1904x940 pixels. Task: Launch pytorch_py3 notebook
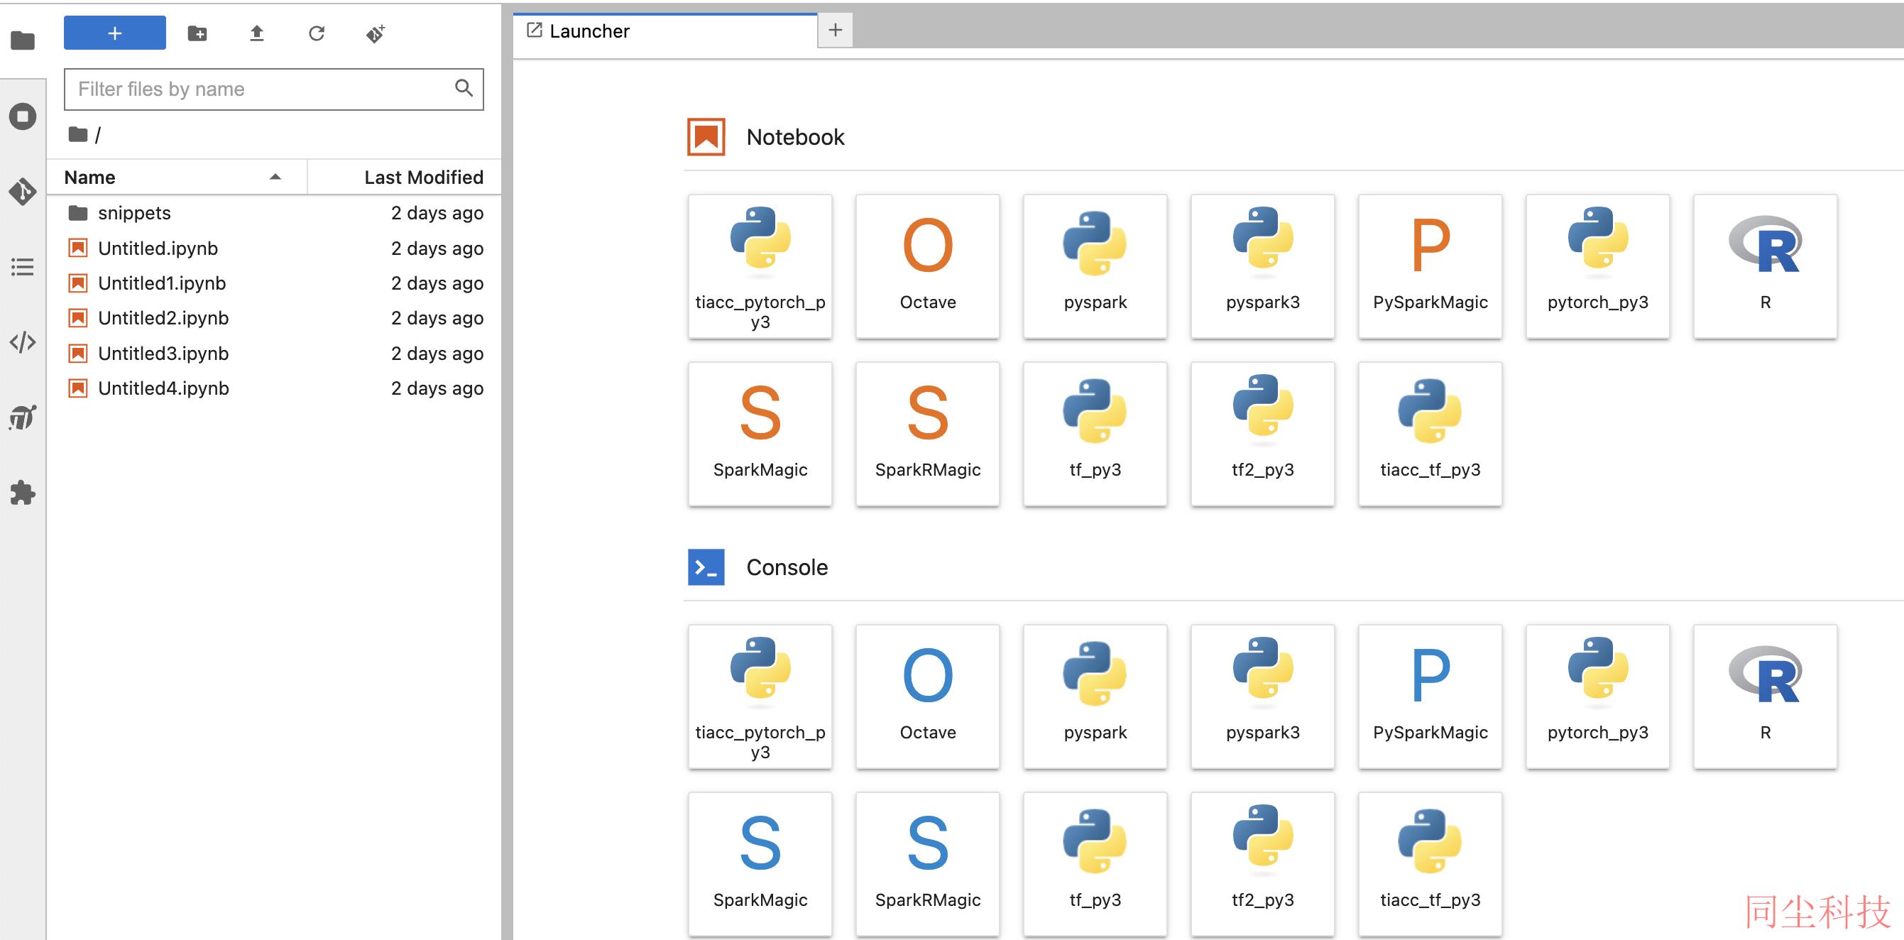click(x=1598, y=267)
